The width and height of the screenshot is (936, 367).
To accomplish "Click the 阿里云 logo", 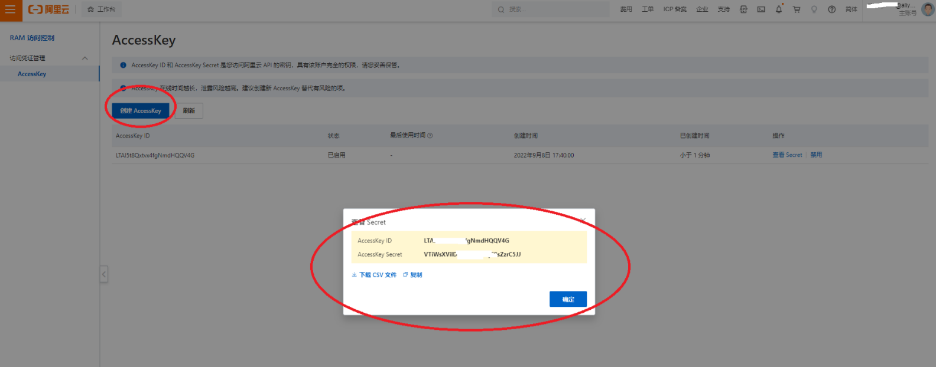I will pyautogui.click(x=48, y=9).
